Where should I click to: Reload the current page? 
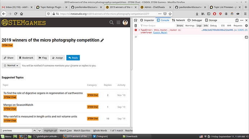16,14
